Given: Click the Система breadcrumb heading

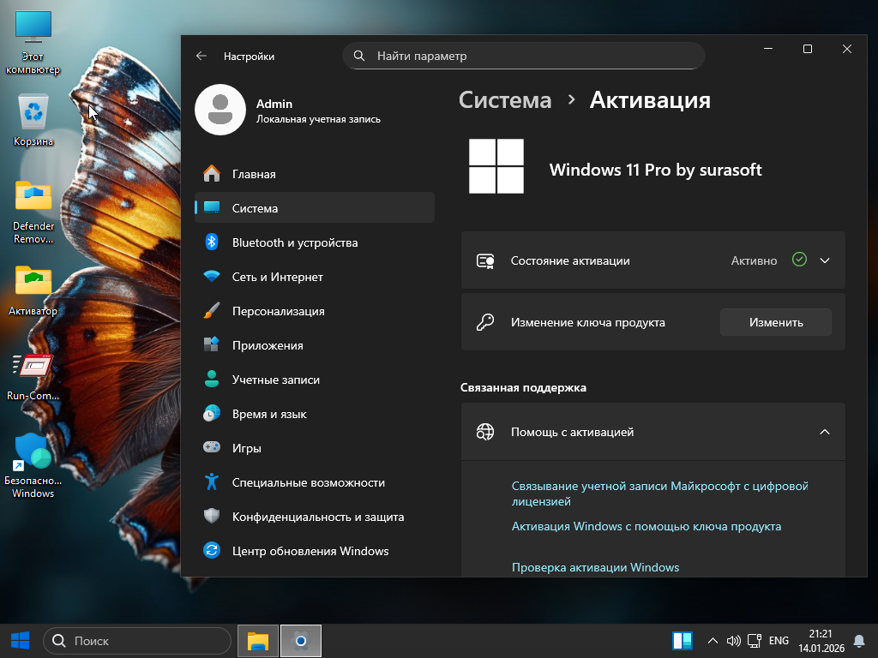Looking at the screenshot, I should pyautogui.click(x=505, y=100).
